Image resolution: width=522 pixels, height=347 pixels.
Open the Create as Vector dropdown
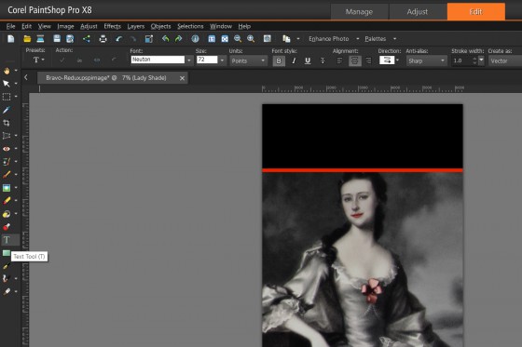click(505, 60)
